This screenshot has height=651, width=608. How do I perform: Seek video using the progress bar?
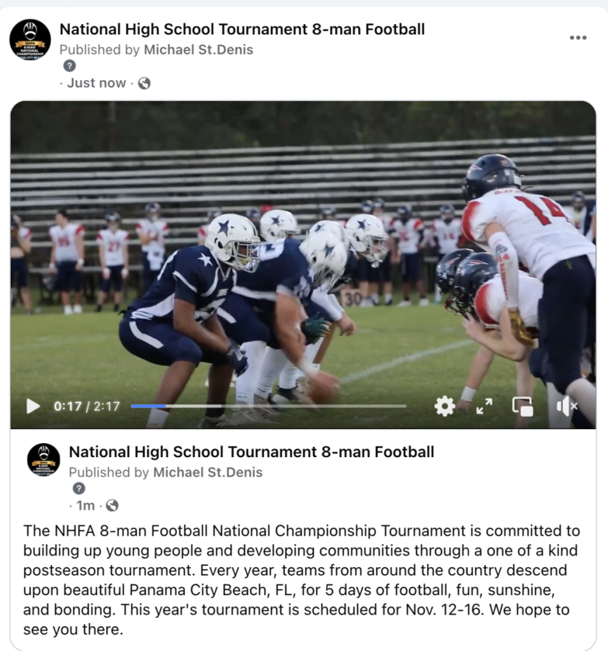[x=268, y=406]
